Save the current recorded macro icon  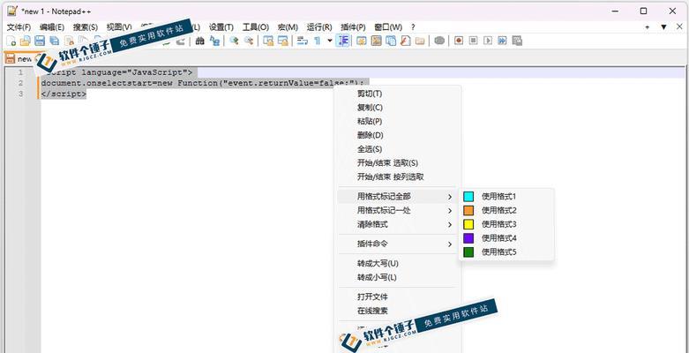coord(517,41)
